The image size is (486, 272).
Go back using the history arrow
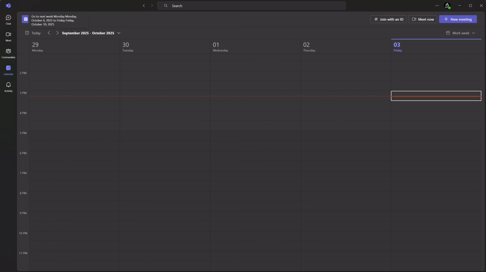pyautogui.click(x=144, y=6)
